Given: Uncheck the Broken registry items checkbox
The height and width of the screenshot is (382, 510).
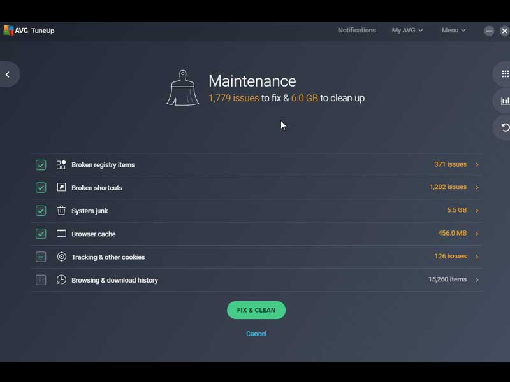Looking at the screenshot, I should tap(41, 165).
